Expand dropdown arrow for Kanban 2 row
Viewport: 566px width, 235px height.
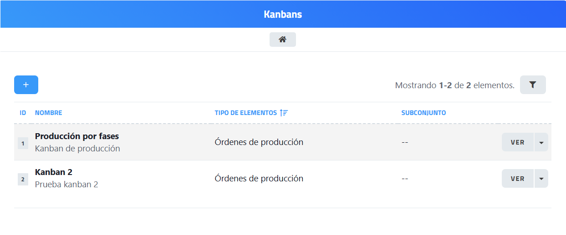pos(541,179)
